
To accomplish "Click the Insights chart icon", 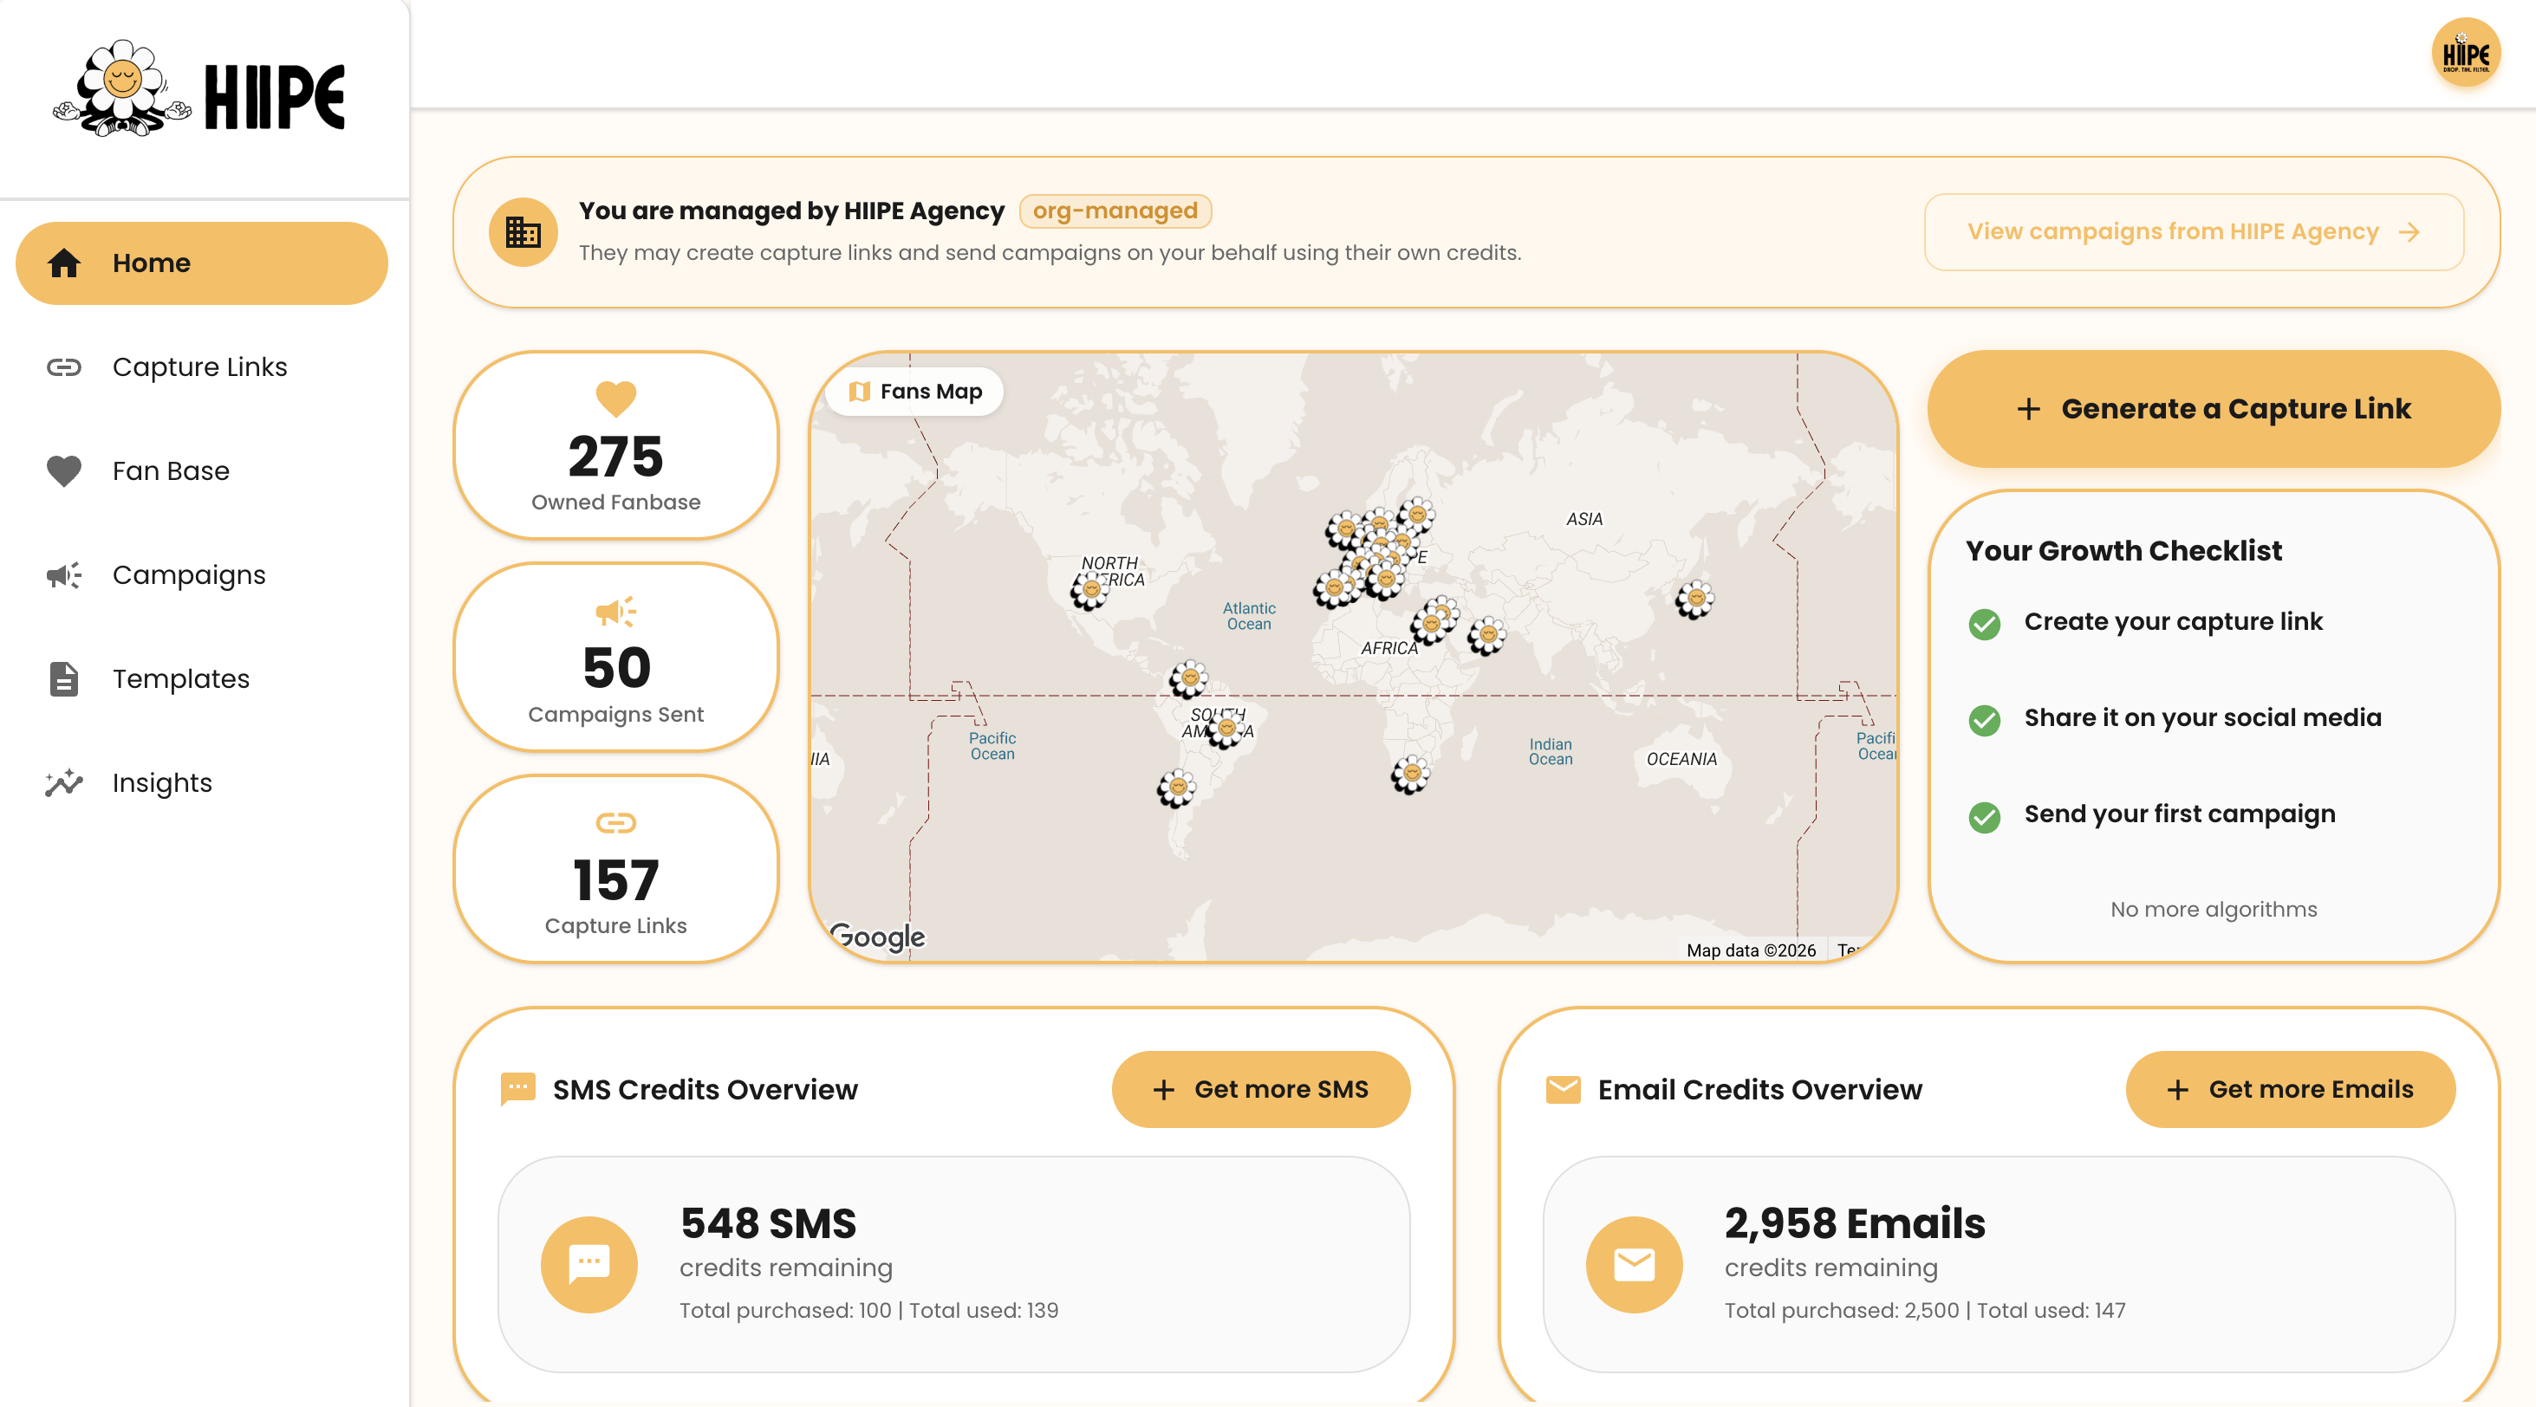I will 64,782.
